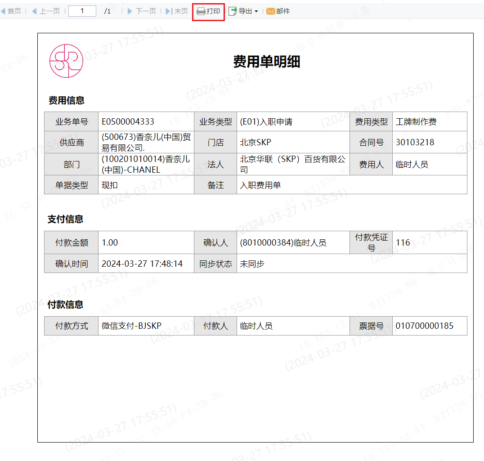Click the mail envelope icon
The image size is (484, 461).
(270, 11)
